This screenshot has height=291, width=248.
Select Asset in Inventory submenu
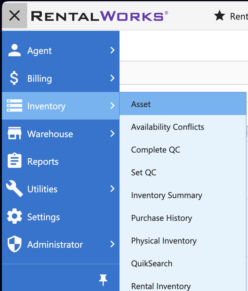tap(183, 104)
